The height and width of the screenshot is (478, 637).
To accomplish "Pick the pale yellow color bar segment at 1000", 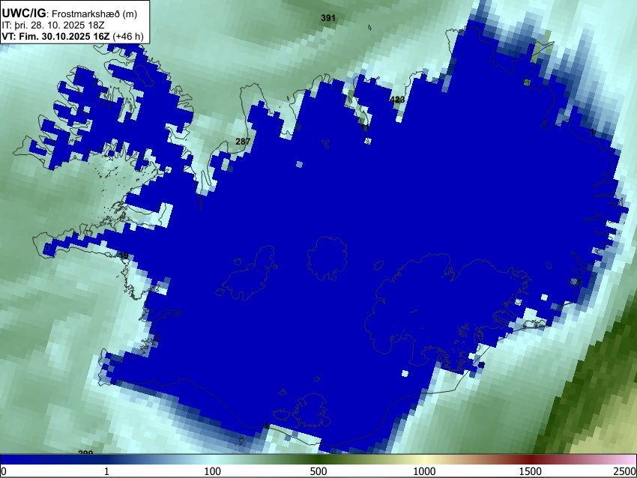I will point(424,459).
